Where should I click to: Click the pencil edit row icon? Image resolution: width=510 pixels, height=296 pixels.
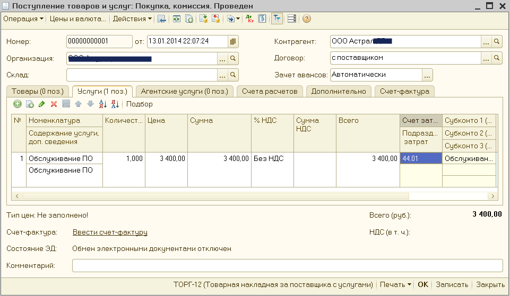tap(42, 104)
